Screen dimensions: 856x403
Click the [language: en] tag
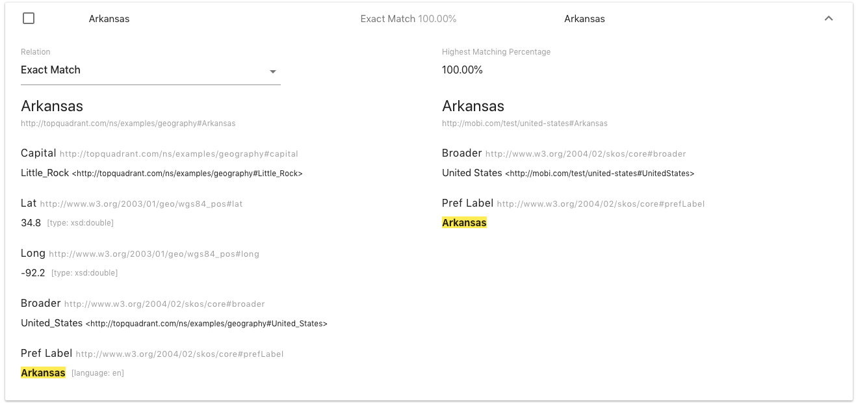(97, 373)
